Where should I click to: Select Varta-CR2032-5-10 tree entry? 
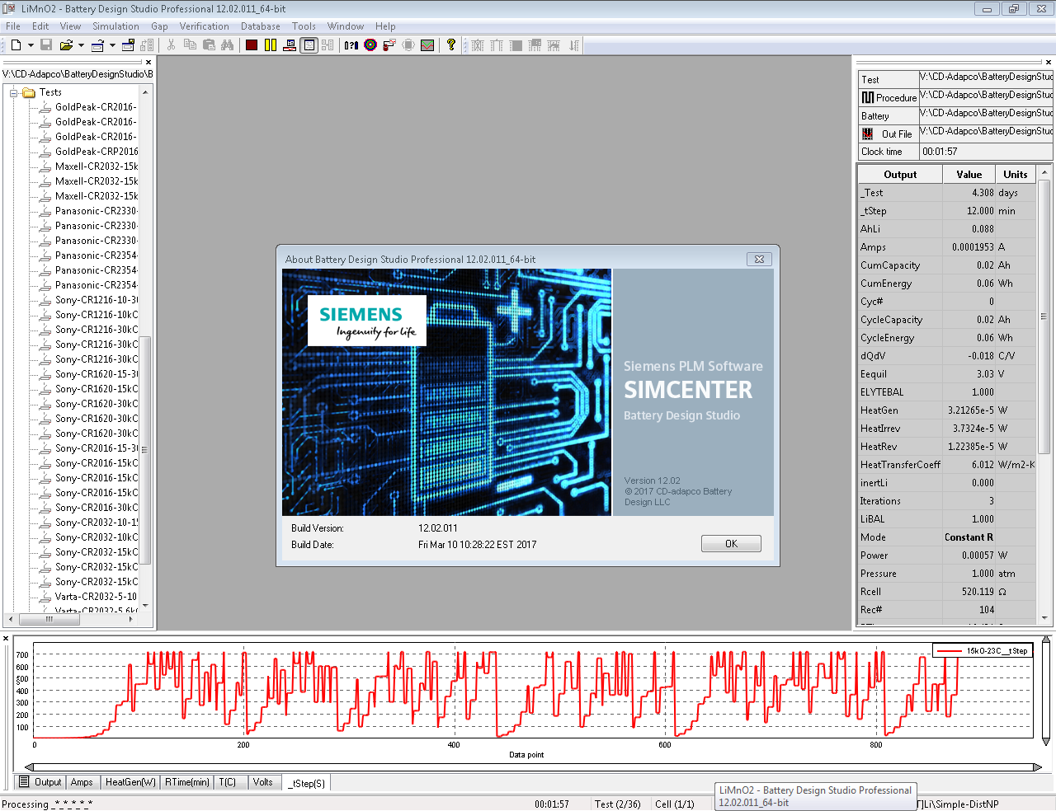(x=96, y=597)
